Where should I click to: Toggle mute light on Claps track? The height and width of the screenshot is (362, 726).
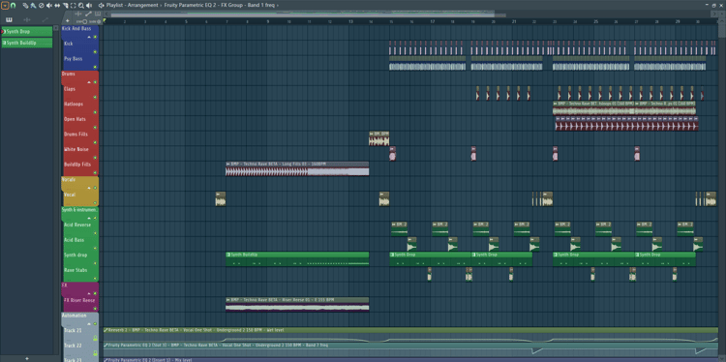(x=95, y=97)
